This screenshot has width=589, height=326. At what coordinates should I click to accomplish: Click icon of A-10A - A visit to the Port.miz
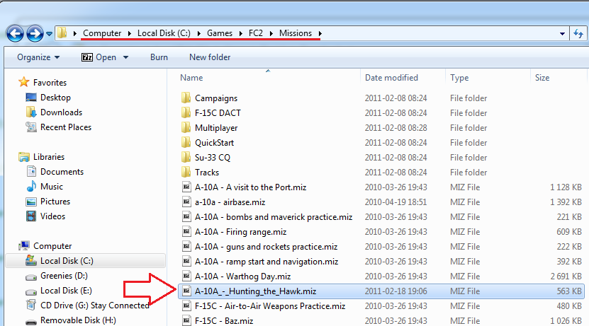[186, 187]
